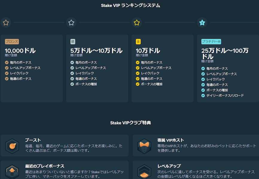Click レベルアップボーナス in bronze card
259x179 pixels.
[25, 68]
